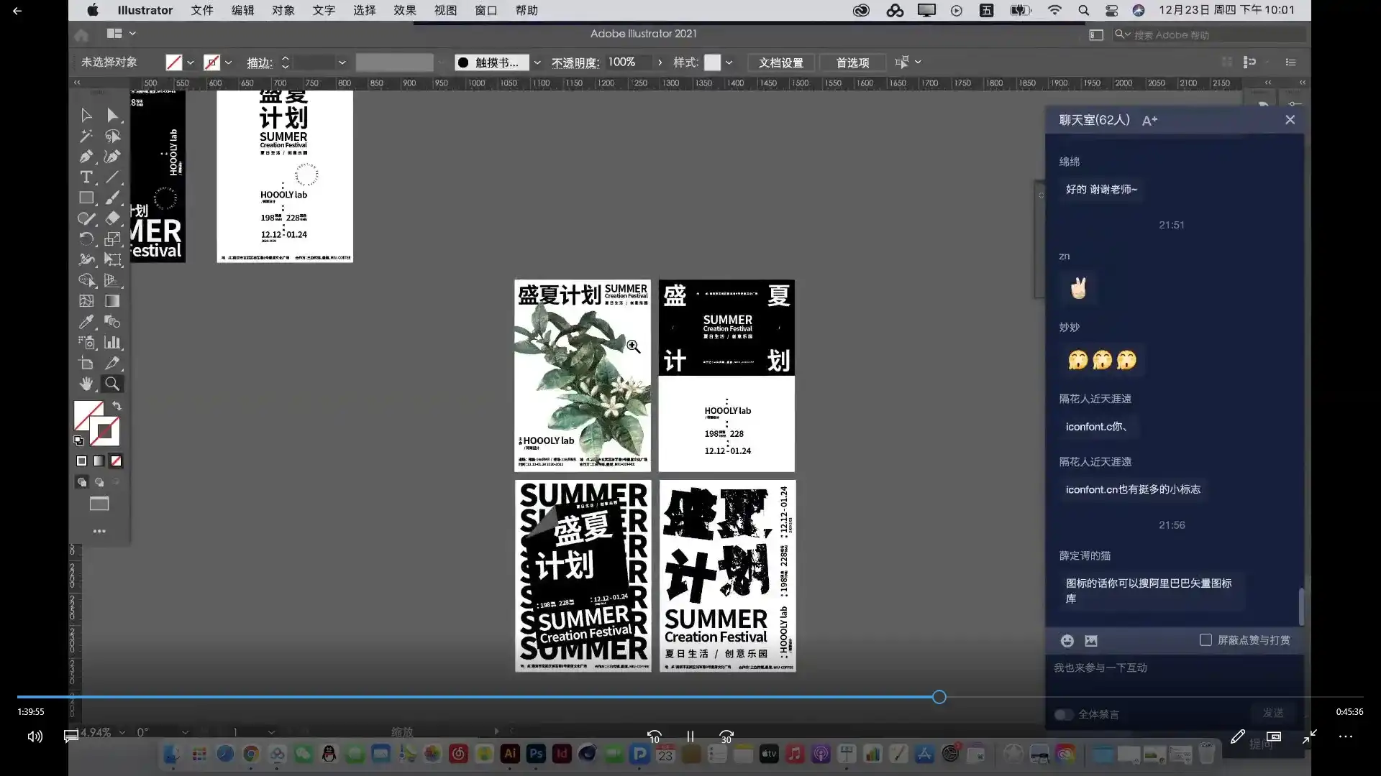This screenshot has height=776, width=1381.
Task: Select the Zoom tool in the toolbar
Action: (x=112, y=384)
